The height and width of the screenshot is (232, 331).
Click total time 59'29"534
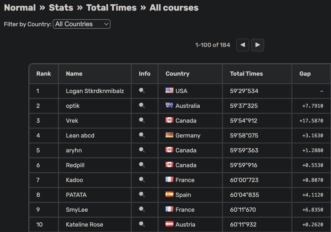pyautogui.click(x=244, y=91)
